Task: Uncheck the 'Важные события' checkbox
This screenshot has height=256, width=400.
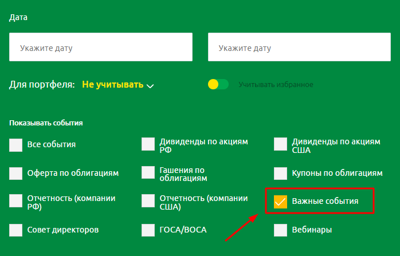Action: pos(281,202)
